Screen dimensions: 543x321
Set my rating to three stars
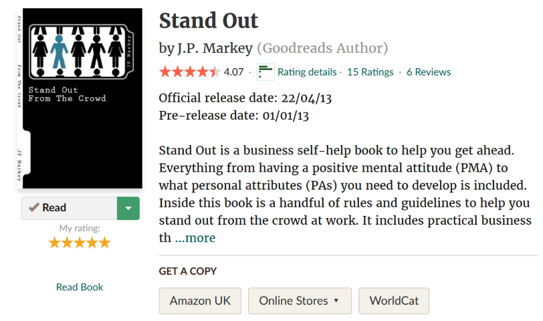80,243
